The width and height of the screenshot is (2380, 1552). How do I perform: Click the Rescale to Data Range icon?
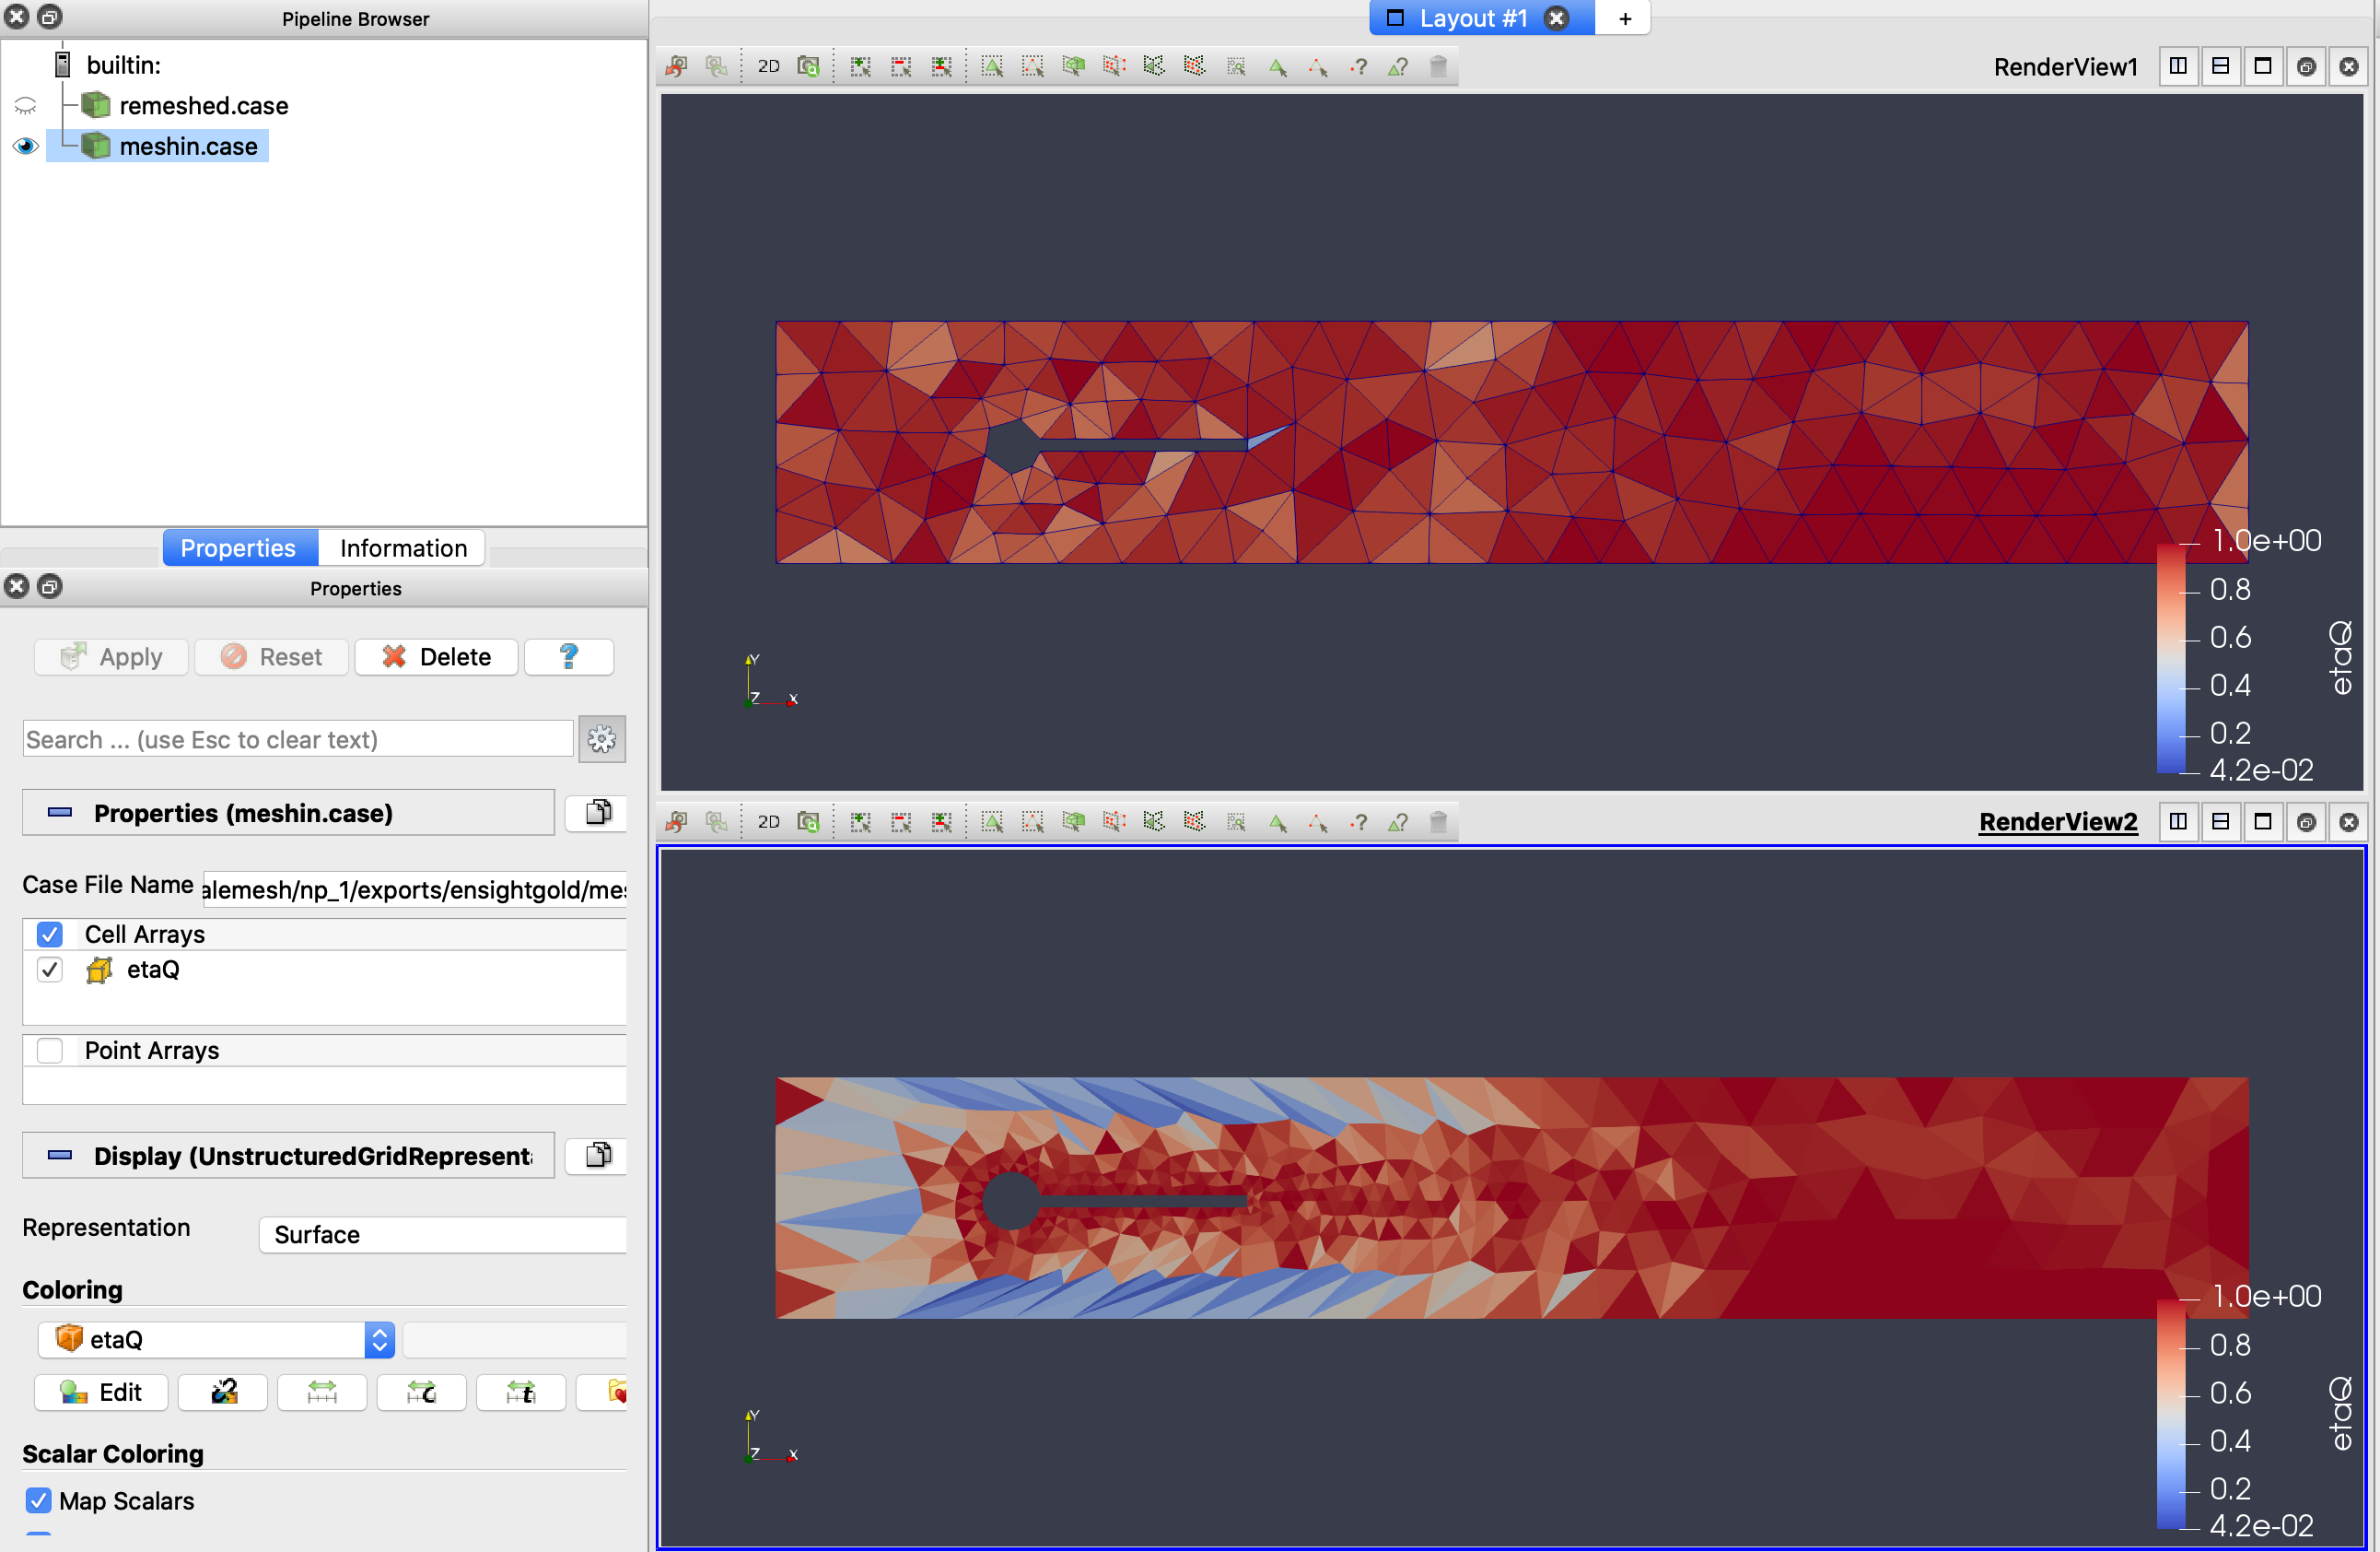pos(322,1392)
